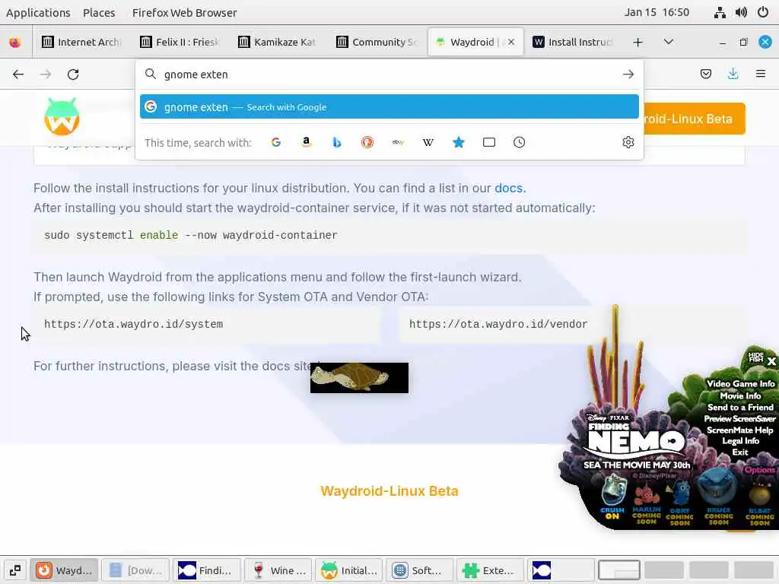The image size is (779, 584).
Task: Search this time with eBay
Action: 397,142
